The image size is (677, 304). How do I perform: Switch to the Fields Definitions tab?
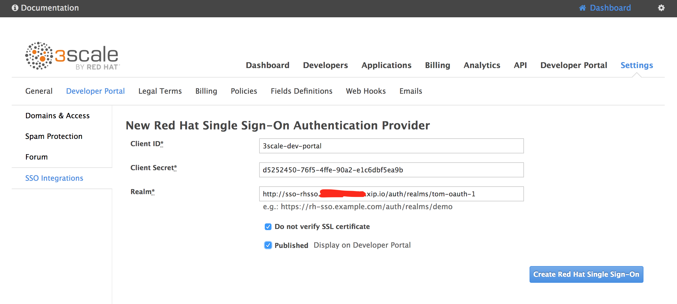301,91
